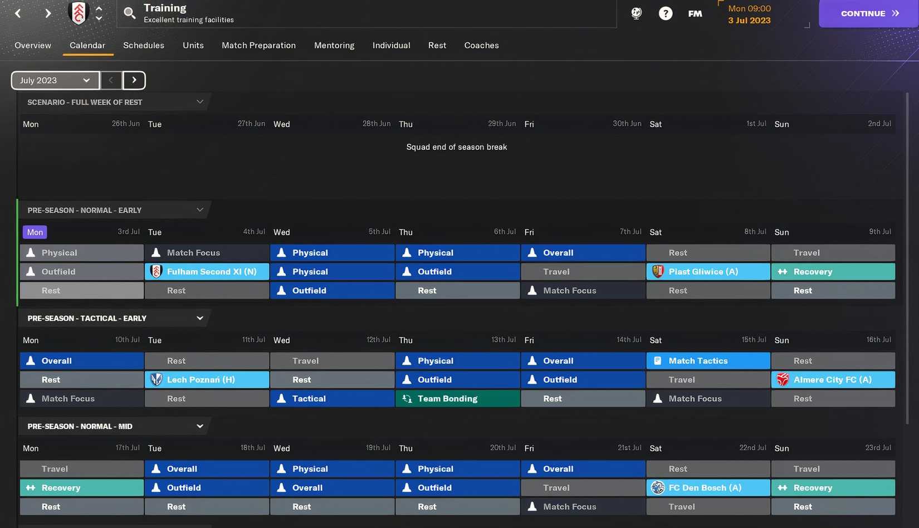
Task: Go back with the left arrow
Action: tap(18, 13)
